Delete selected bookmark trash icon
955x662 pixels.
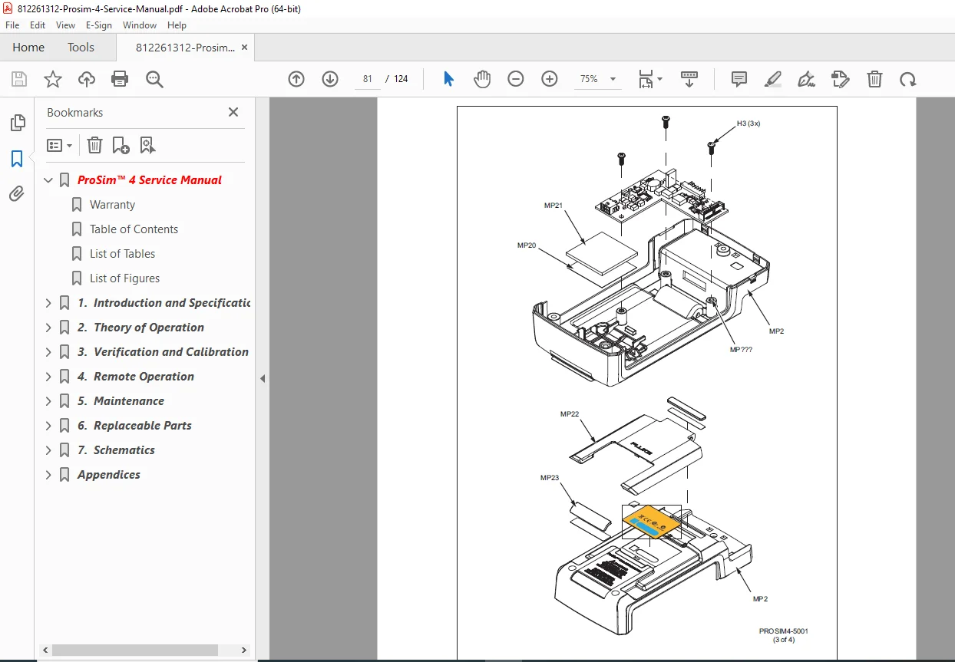[94, 145]
